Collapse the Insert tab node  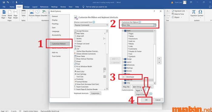click(123, 31)
